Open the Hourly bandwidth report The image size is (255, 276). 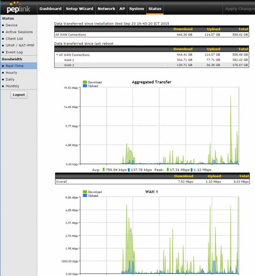point(11,72)
